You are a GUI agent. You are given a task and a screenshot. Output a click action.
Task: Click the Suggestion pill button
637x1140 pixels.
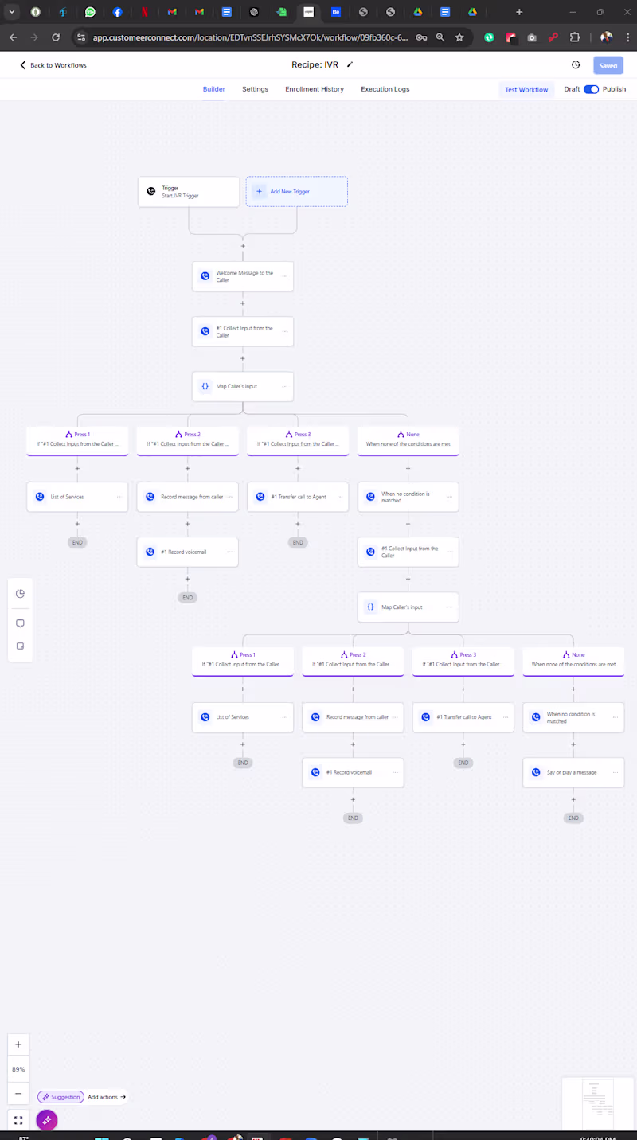click(61, 1097)
